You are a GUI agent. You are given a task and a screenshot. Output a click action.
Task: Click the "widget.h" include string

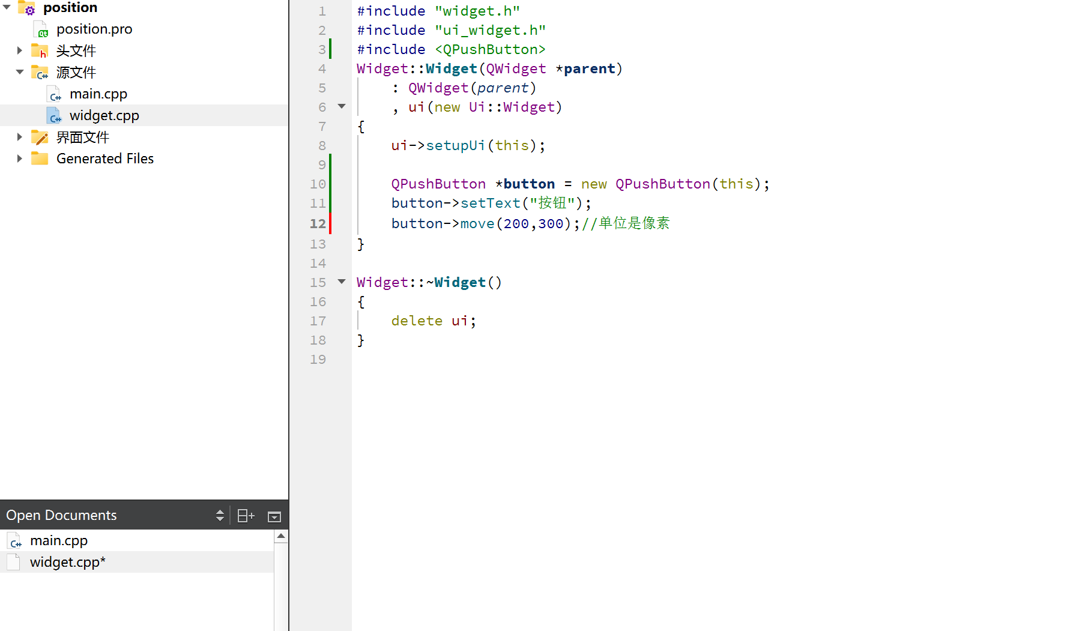point(477,11)
